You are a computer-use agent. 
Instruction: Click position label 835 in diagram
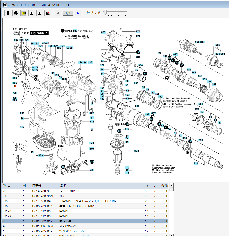(196, 163)
